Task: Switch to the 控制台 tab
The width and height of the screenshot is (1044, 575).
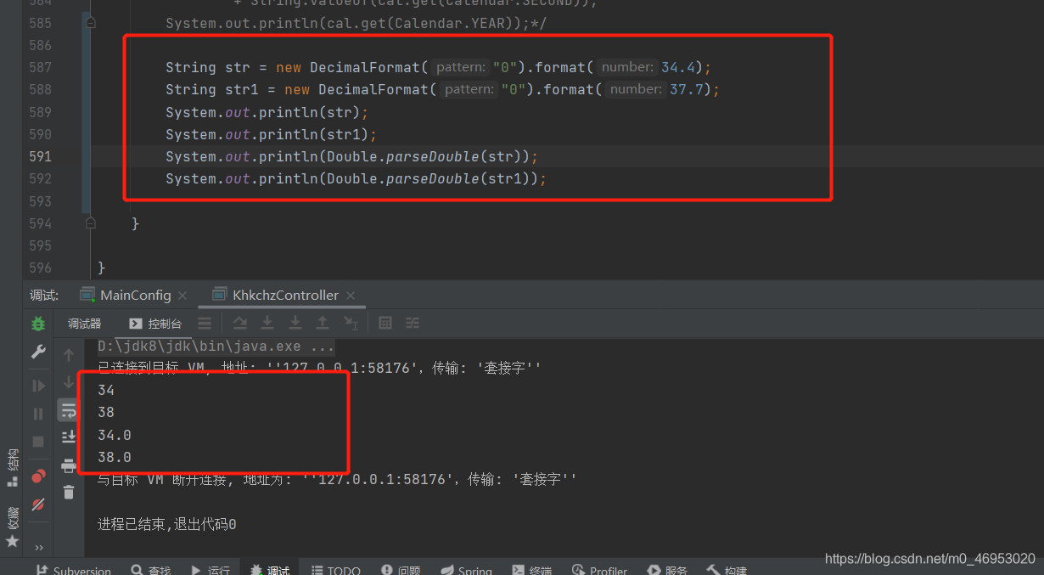Action: 156,324
